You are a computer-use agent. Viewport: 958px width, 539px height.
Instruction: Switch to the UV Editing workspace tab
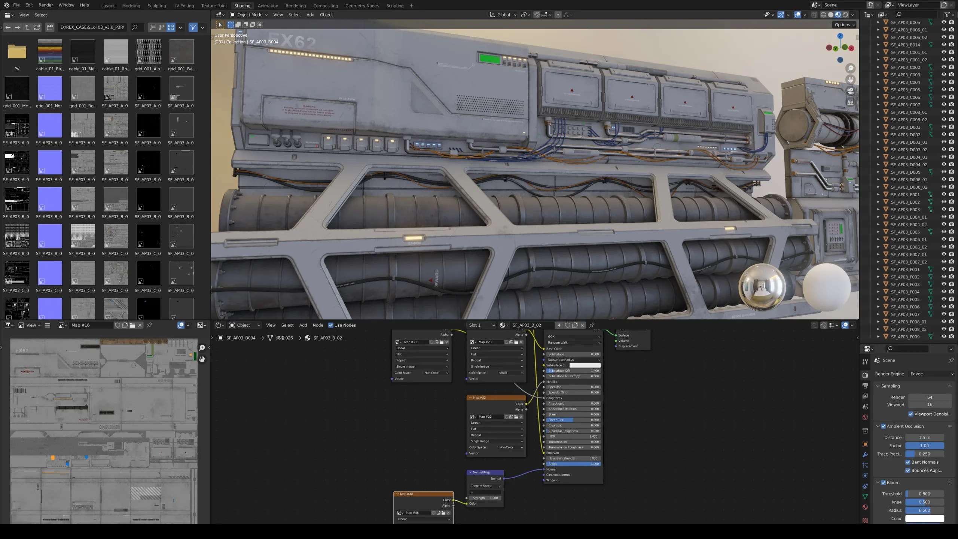tap(183, 6)
